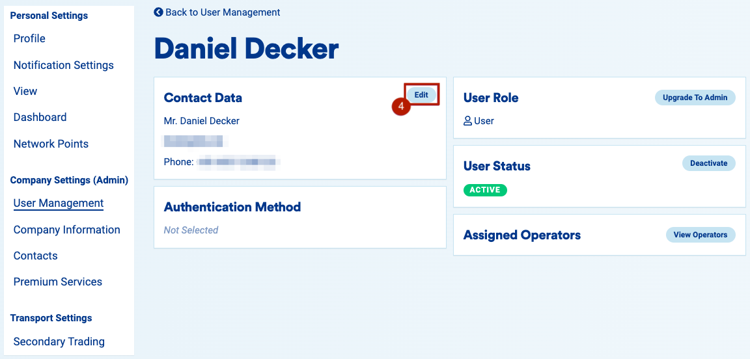Open View Operators for assigned operators
Screen dimensions: 750x359
point(700,235)
